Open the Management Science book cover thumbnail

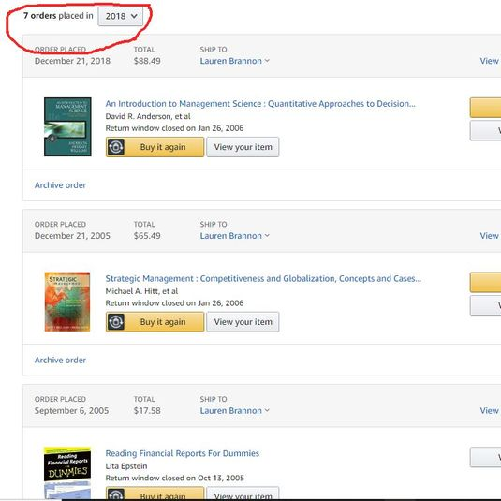click(67, 126)
